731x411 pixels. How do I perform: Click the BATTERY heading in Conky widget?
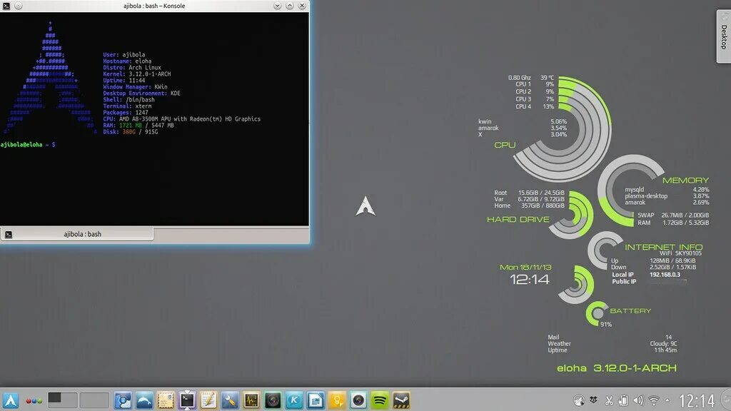tap(630, 311)
